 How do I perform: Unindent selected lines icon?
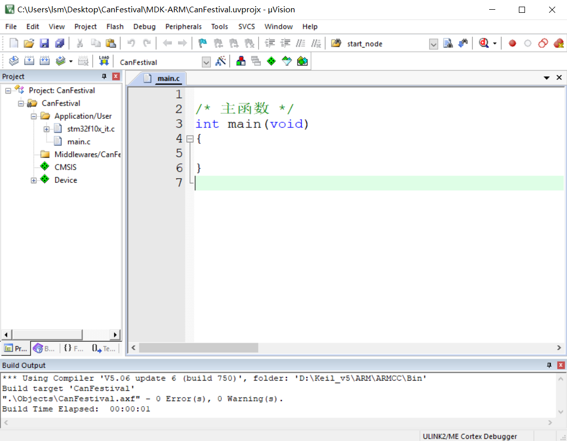click(x=285, y=44)
